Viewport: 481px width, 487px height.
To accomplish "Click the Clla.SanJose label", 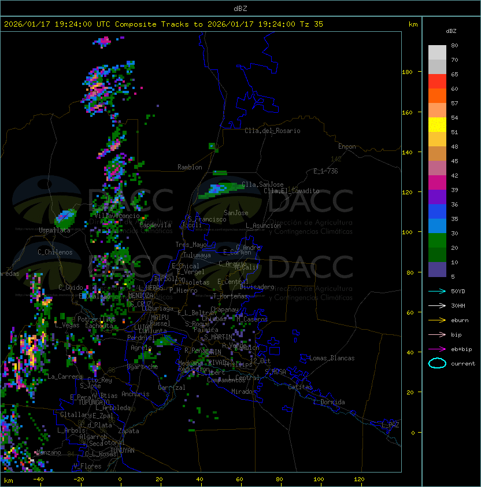I will (262, 185).
